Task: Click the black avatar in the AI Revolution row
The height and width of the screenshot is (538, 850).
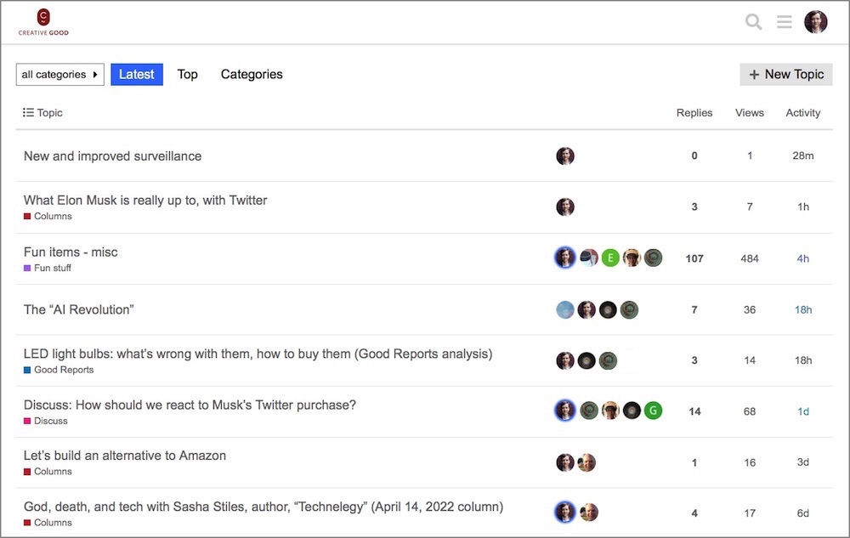Action: 608,310
